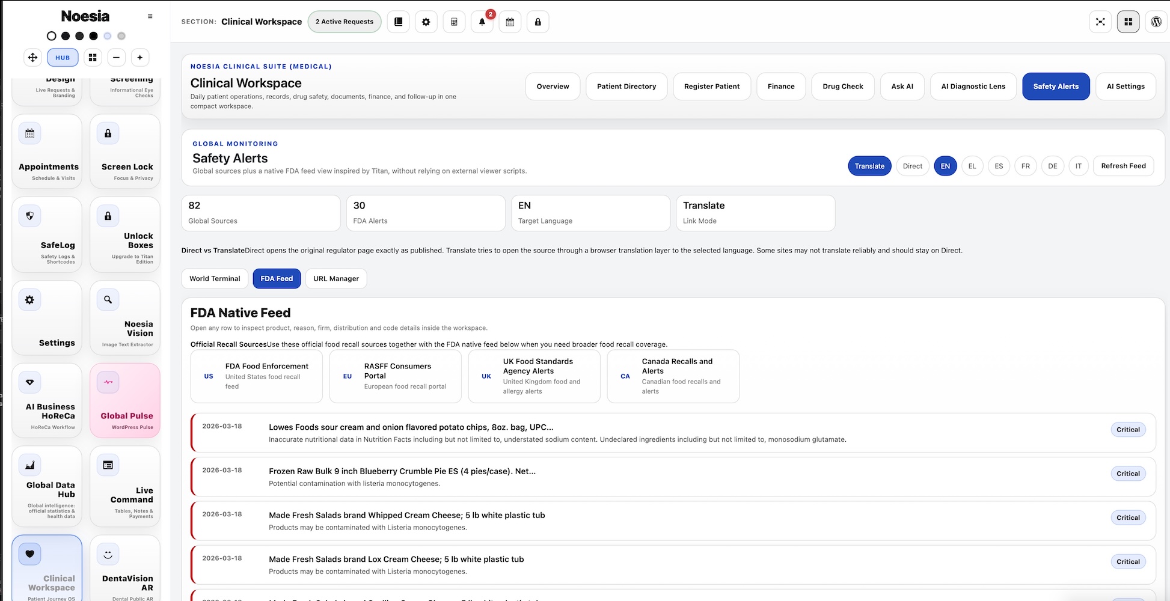Click the Refresh Feed button
This screenshot has width=1170, height=601.
pyautogui.click(x=1123, y=166)
